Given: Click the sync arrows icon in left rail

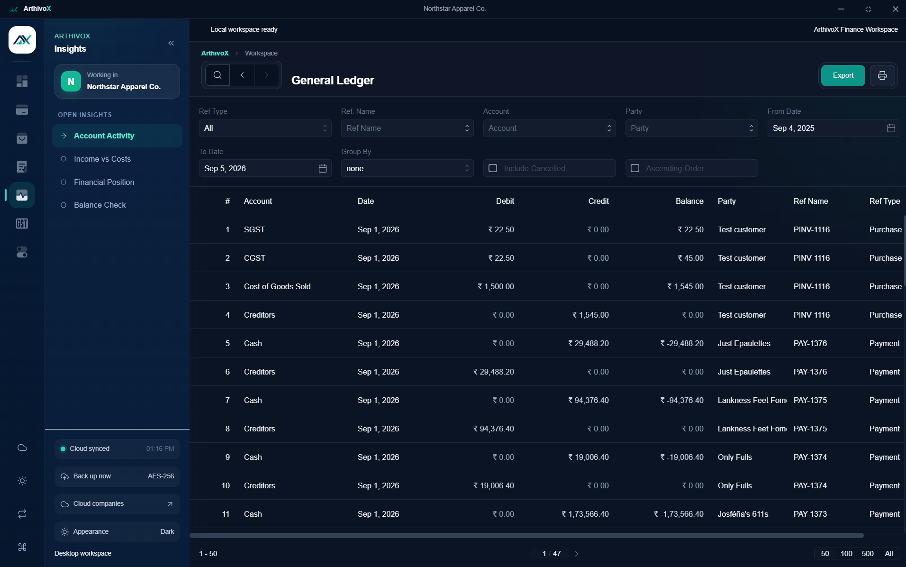Looking at the screenshot, I should (x=22, y=514).
